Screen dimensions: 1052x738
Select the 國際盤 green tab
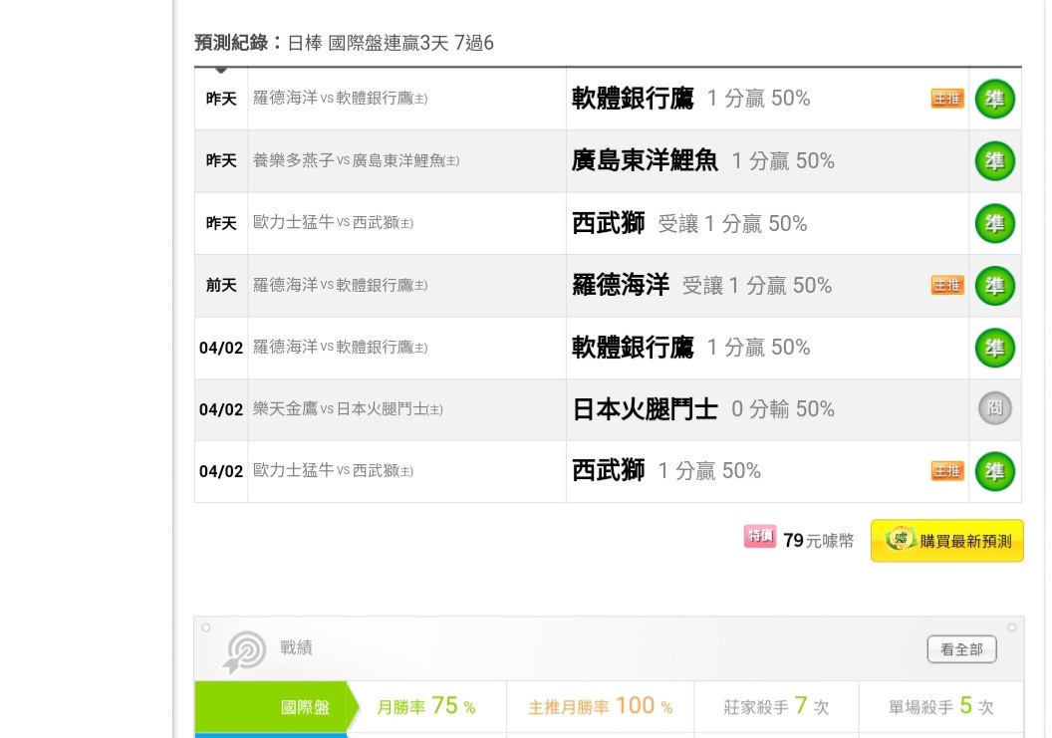276,706
